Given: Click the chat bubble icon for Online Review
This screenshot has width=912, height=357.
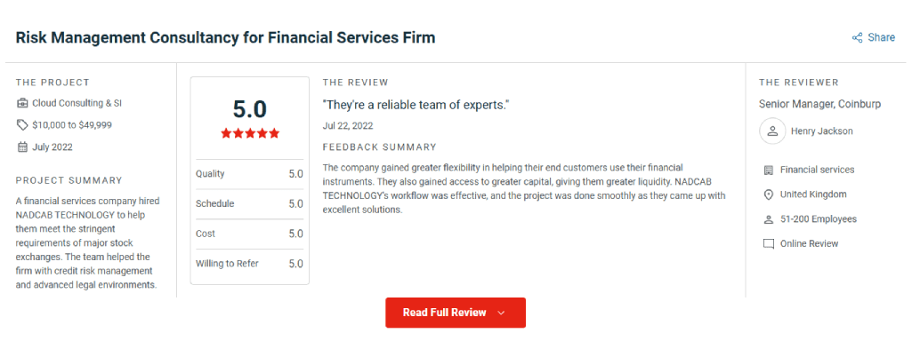Looking at the screenshot, I should (x=769, y=244).
